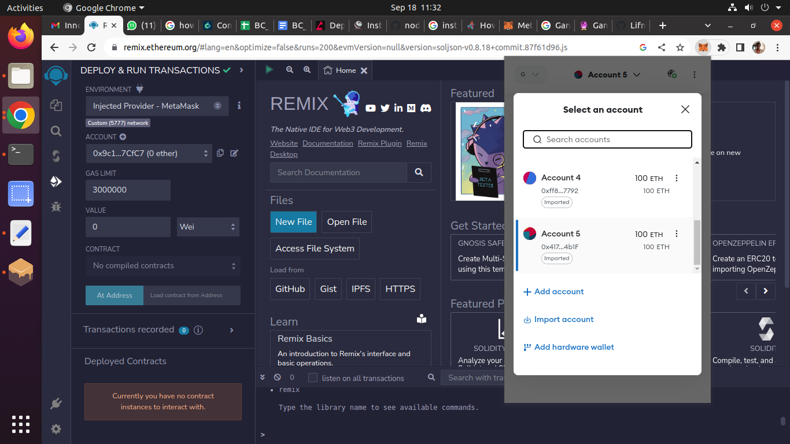Open the Wei unit dropdown

208,227
